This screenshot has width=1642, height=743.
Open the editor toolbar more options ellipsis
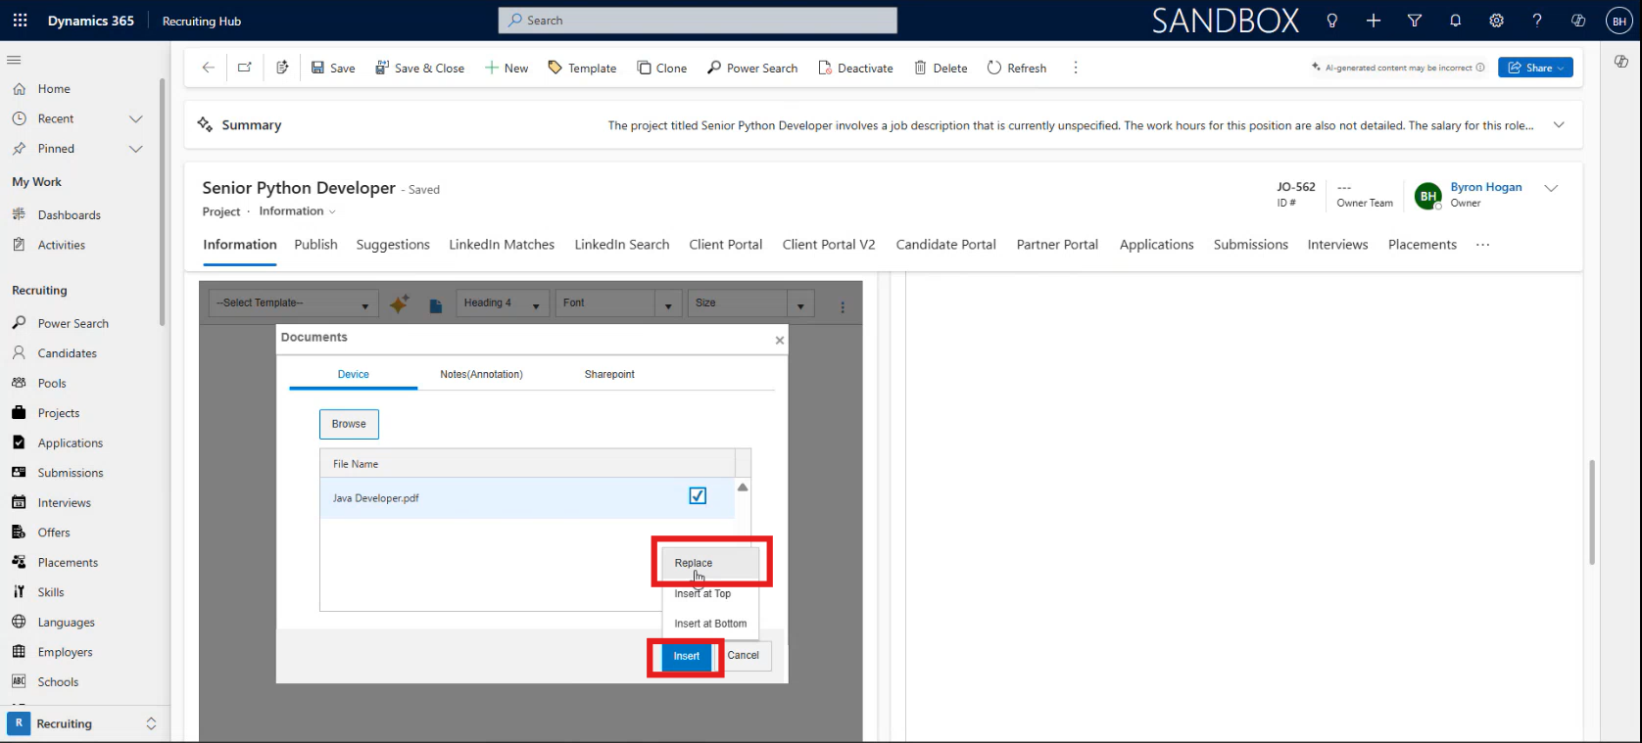click(x=843, y=306)
